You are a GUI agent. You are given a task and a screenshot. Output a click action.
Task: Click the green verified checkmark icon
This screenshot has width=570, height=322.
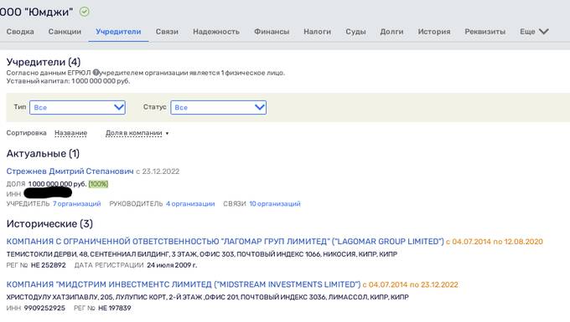click(85, 12)
